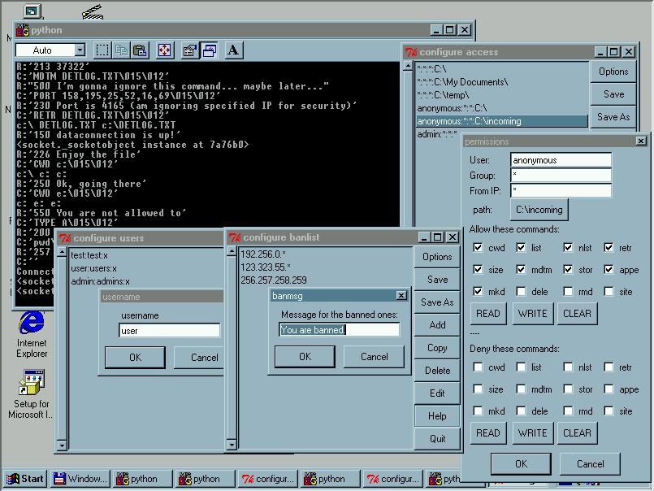The image size is (654, 491).
Task: Click the Background window toolbar icon
Action: tap(209, 50)
